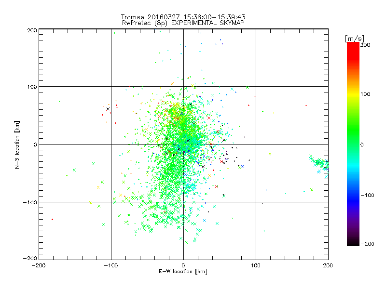Click the 'E-W location [km]' axis label
The image size is (386, 289).
pos(183,272)
